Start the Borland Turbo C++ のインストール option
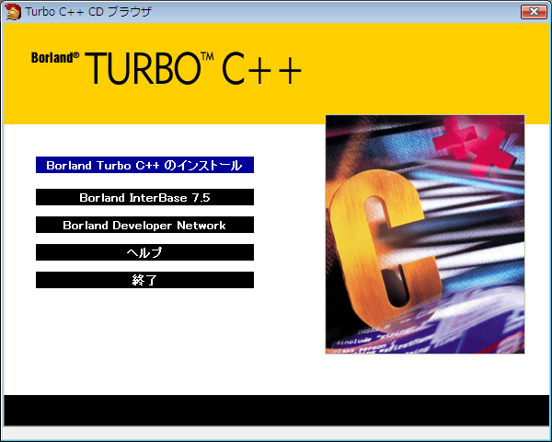The width and height of the screenshot is (552, 442). coord(144,165)
